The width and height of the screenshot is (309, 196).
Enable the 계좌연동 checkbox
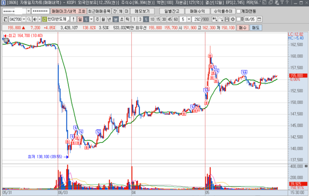click(x=239, y=11)
